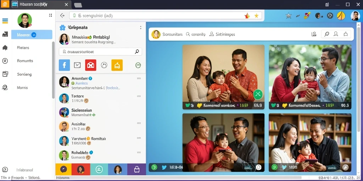Select Sortiang in the sidebar
The width and height of the screenshot is (363, 181).
point(24,74)
